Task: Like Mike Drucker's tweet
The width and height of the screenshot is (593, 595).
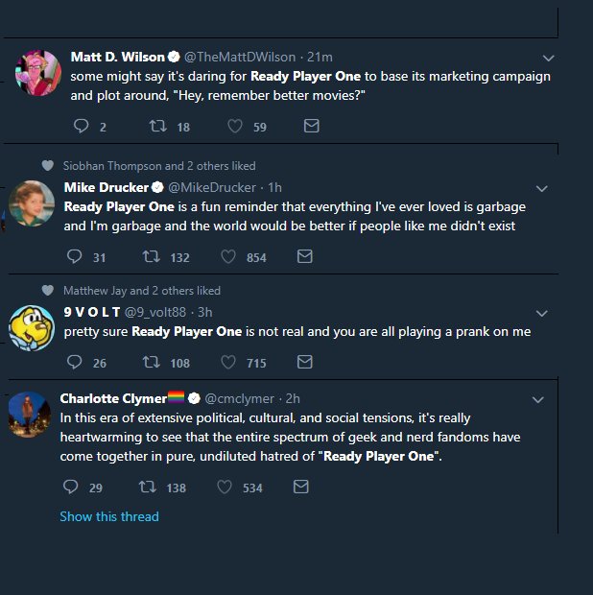Action: click(x=228, y=256)
